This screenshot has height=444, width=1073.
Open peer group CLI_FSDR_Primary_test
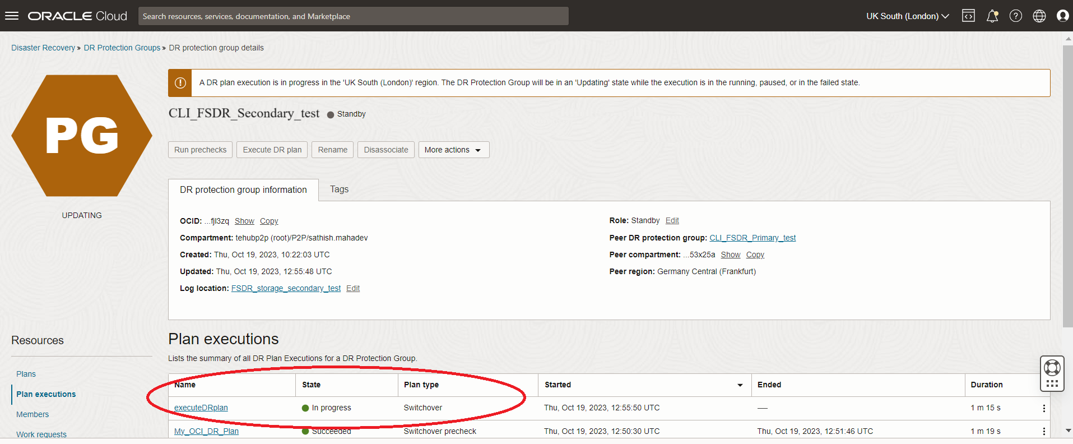click(753, 238)
